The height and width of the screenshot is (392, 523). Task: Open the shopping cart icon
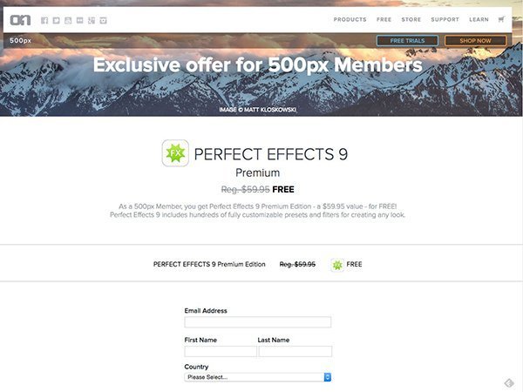pyautogui.click(x=501, y=19)
